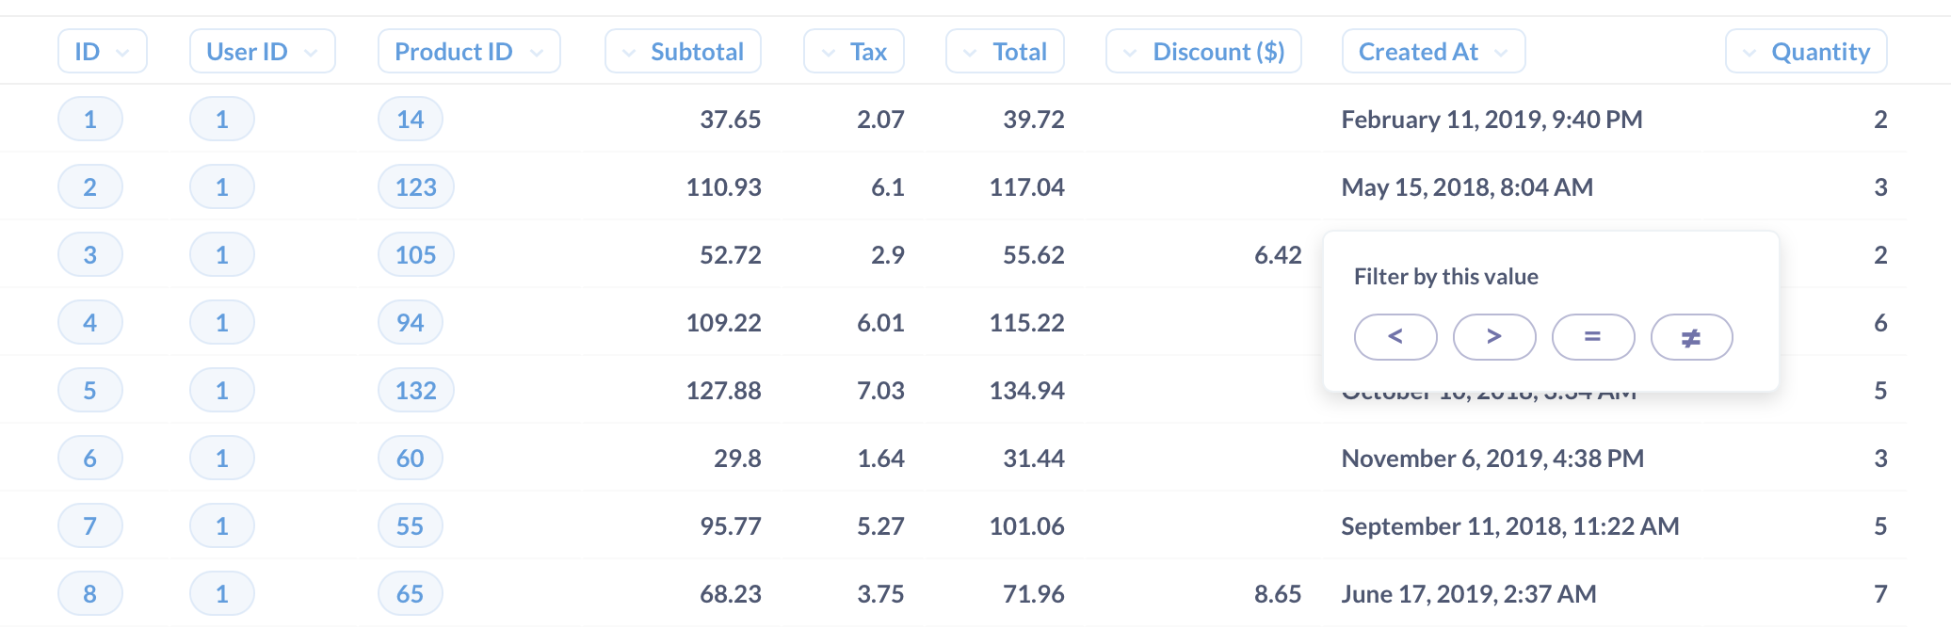Select the subtotal value 127.88
Viewport: 1951px width, 629px height.
(723, 391)
